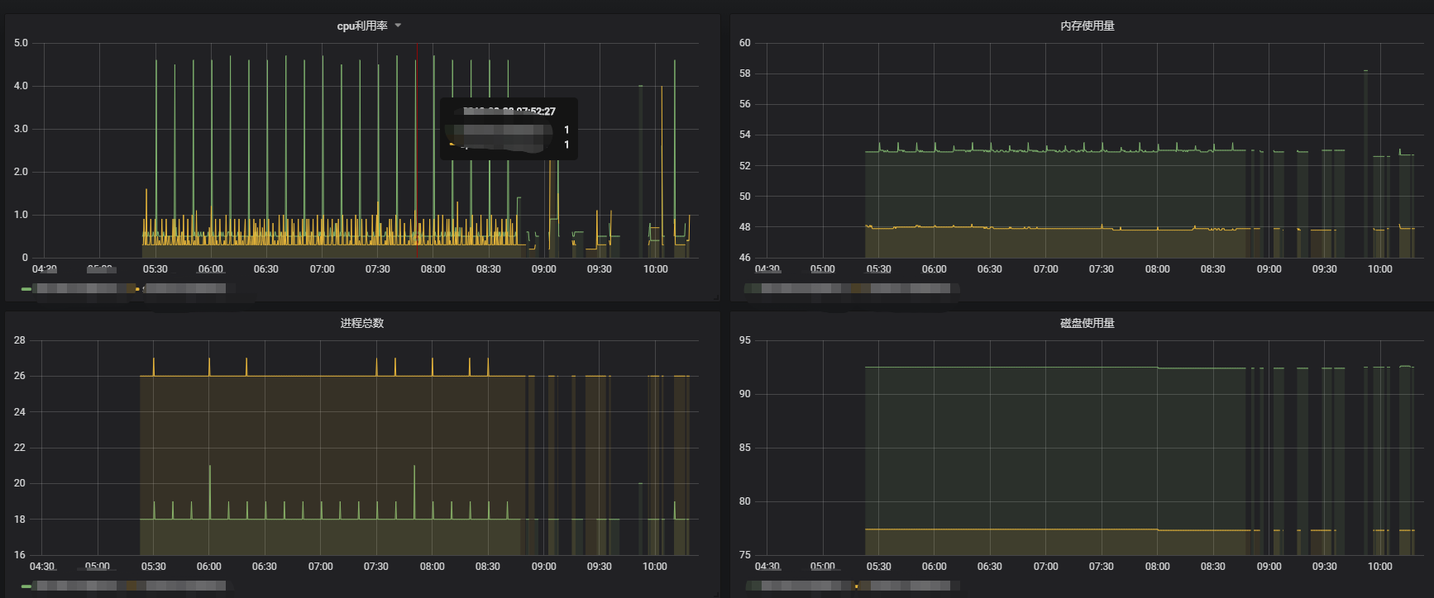Click 06:00 time label under 进程总数 graph
The image size is (1434, 598).
pos(209,567)
